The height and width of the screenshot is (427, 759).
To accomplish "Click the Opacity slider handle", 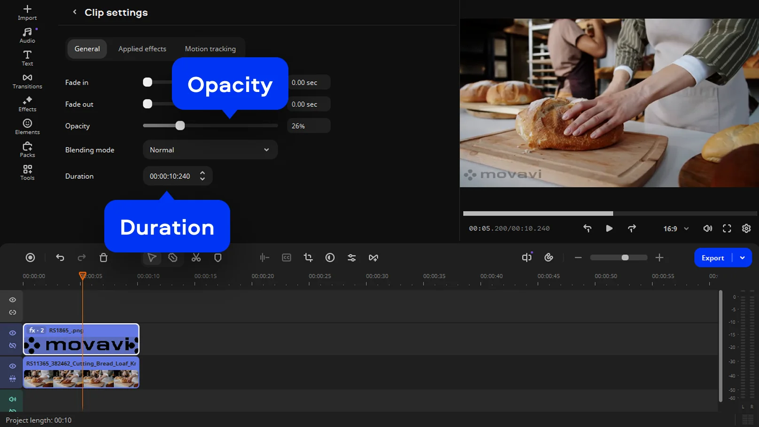I will [x=180, y=126].
